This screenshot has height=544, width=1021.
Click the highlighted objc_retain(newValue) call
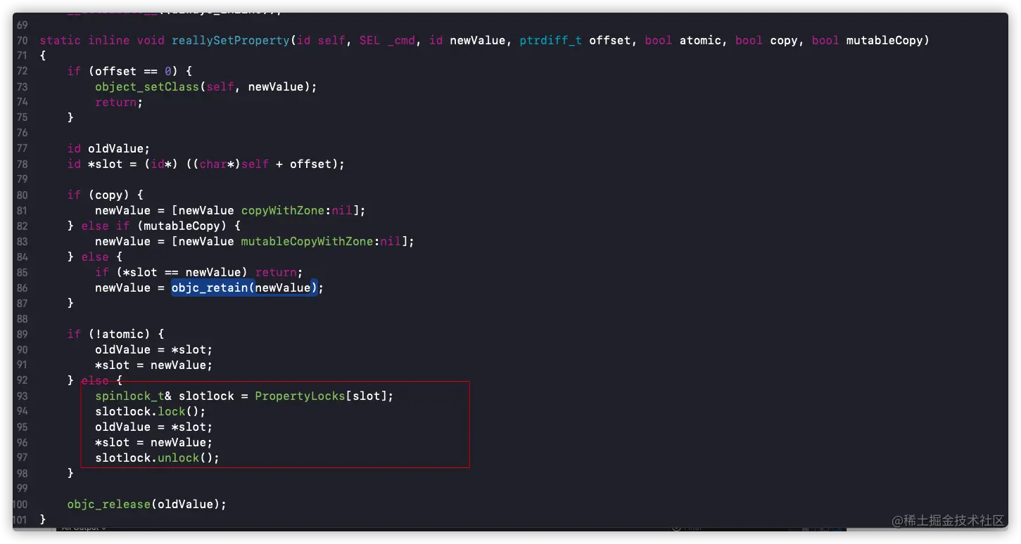245,287
